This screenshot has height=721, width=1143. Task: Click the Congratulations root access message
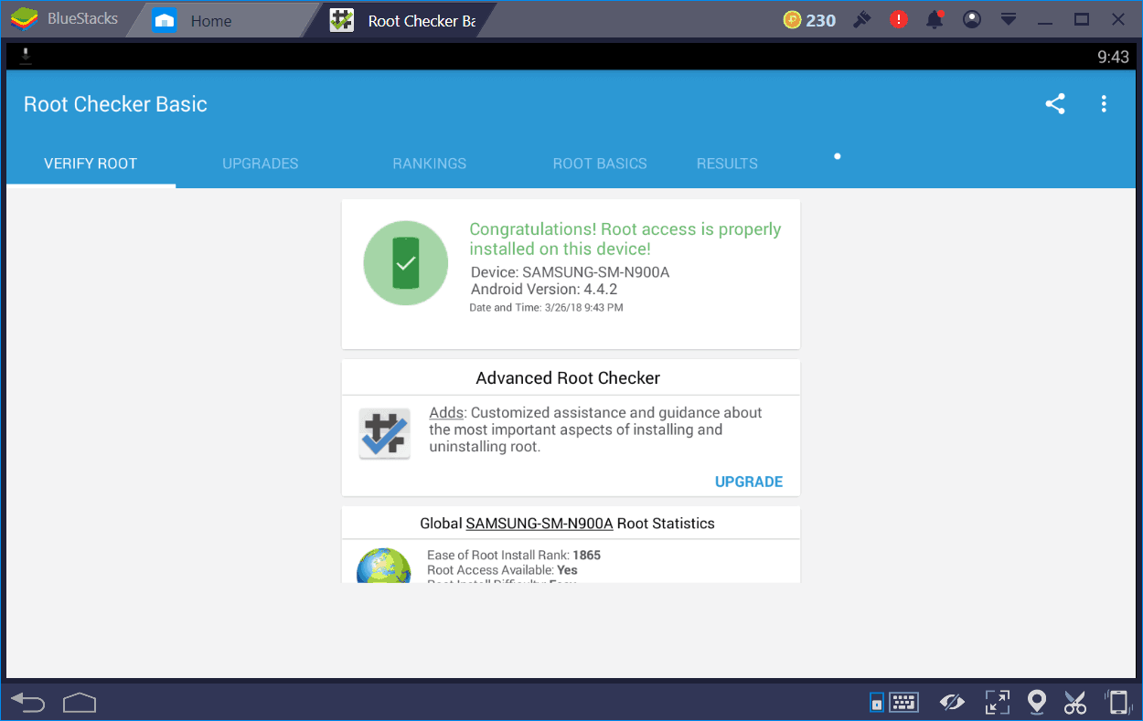[625, 239]
